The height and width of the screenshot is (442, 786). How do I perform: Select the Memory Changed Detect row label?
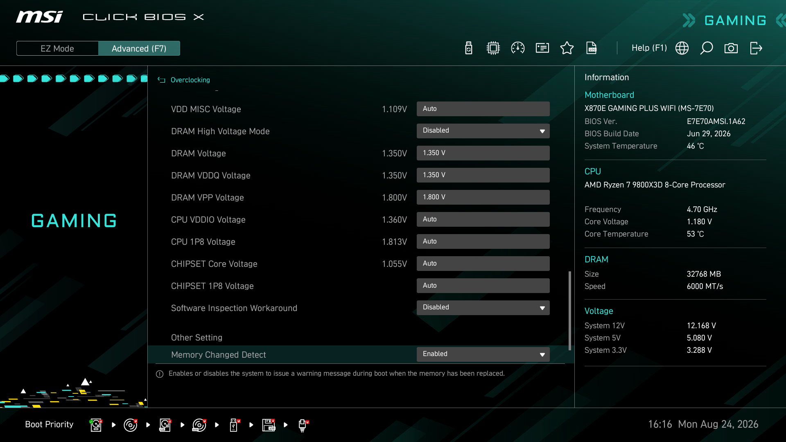219,355
